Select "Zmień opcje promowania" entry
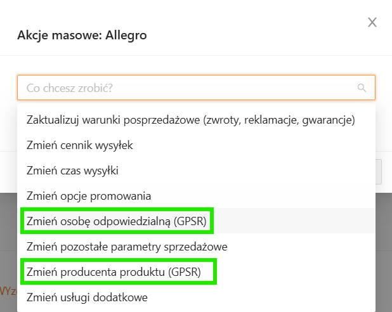 pyautogui.click(x=89, y=195)
